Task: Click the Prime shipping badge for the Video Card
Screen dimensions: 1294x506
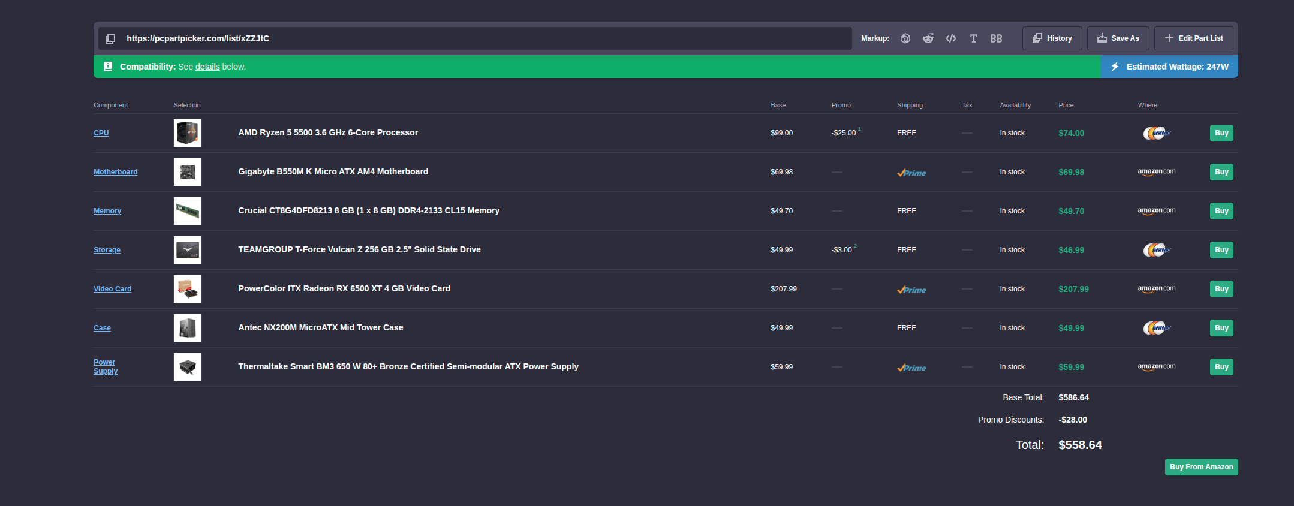Action: point(911,290)
